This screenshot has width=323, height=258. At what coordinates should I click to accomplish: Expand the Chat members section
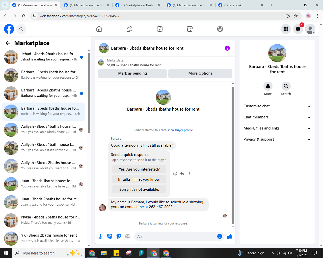point(277,117)
